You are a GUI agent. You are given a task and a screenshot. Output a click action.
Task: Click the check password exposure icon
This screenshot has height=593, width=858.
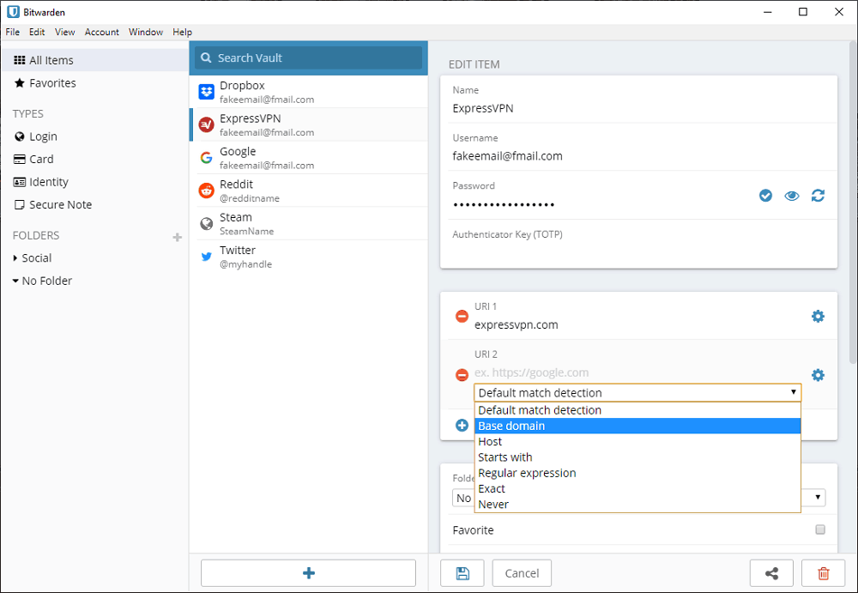point(765,196)
